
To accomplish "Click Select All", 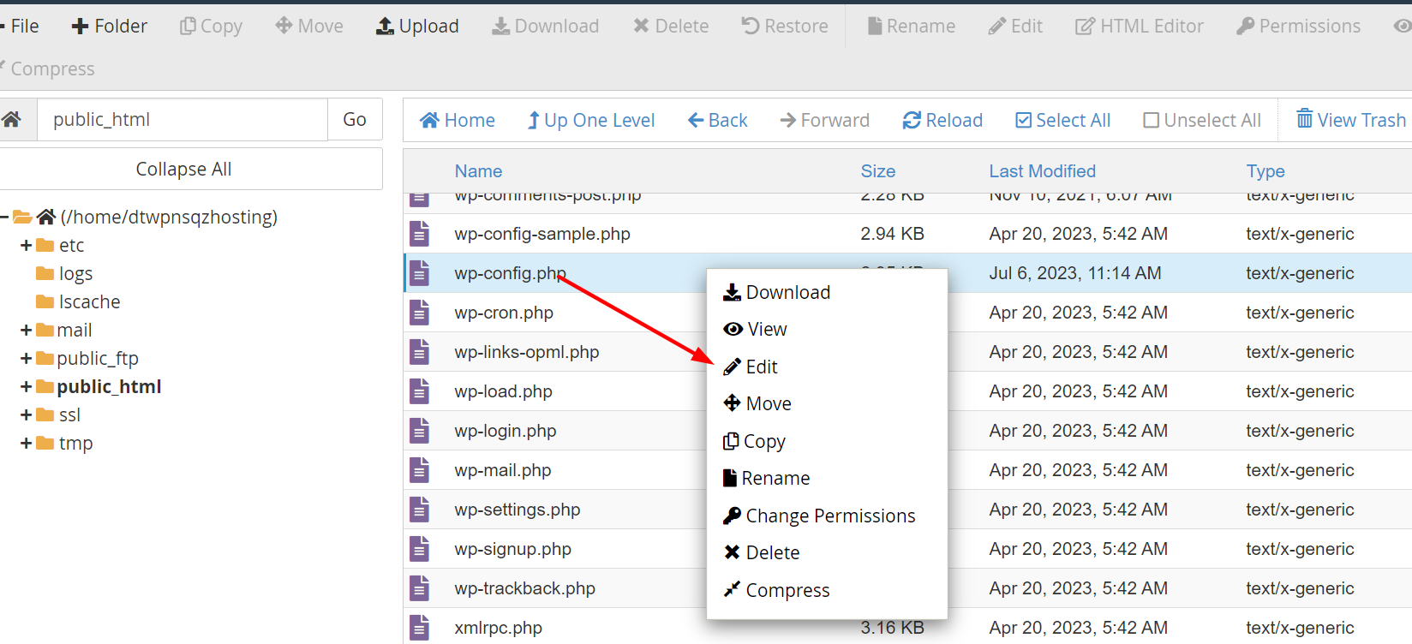I will click(1063, 120).
